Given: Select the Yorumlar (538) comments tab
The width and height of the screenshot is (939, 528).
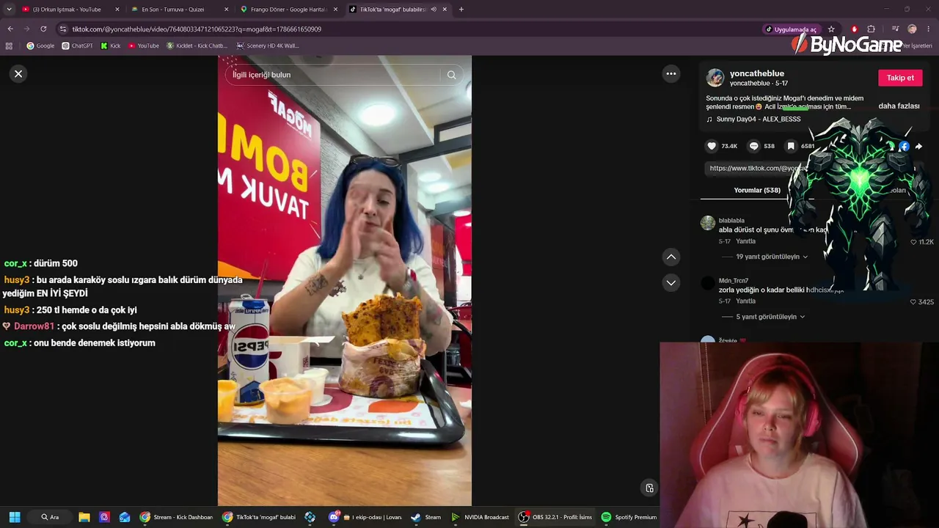Looking at the screenshot, I should [757, 190].
